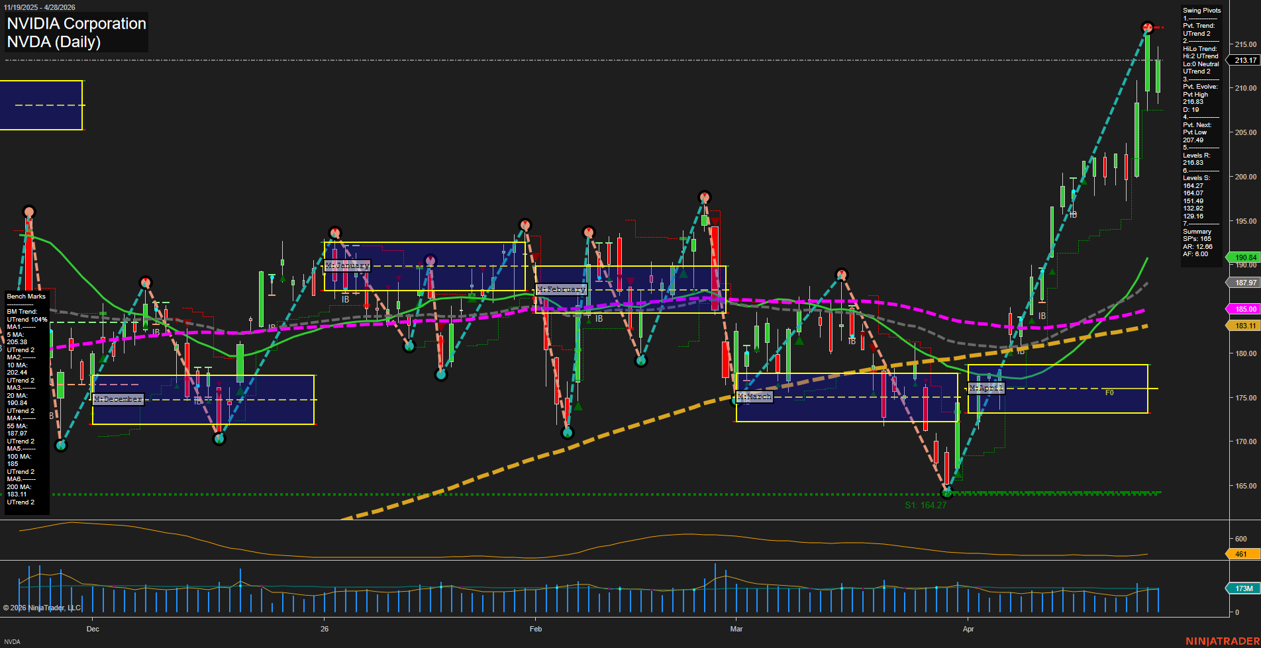Click the NVIDIA Corporation chart title
This screenshot has width=1261, height=648.
click(76, 24)
